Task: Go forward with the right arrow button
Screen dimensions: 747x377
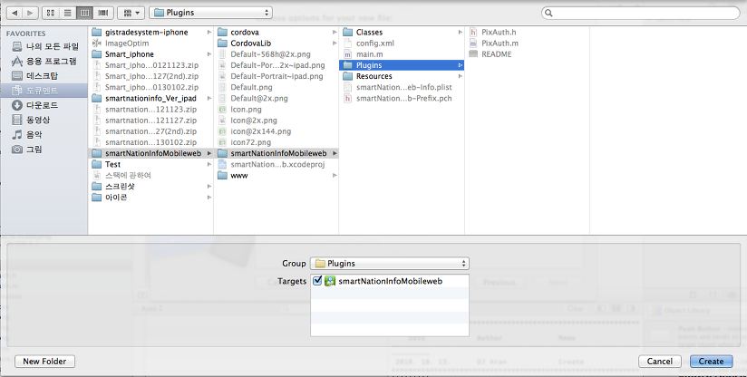Action: click(30, 13)
